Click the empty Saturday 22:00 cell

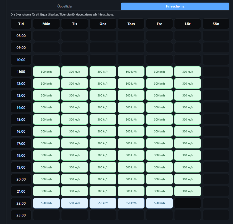click(x=188, y=203)
